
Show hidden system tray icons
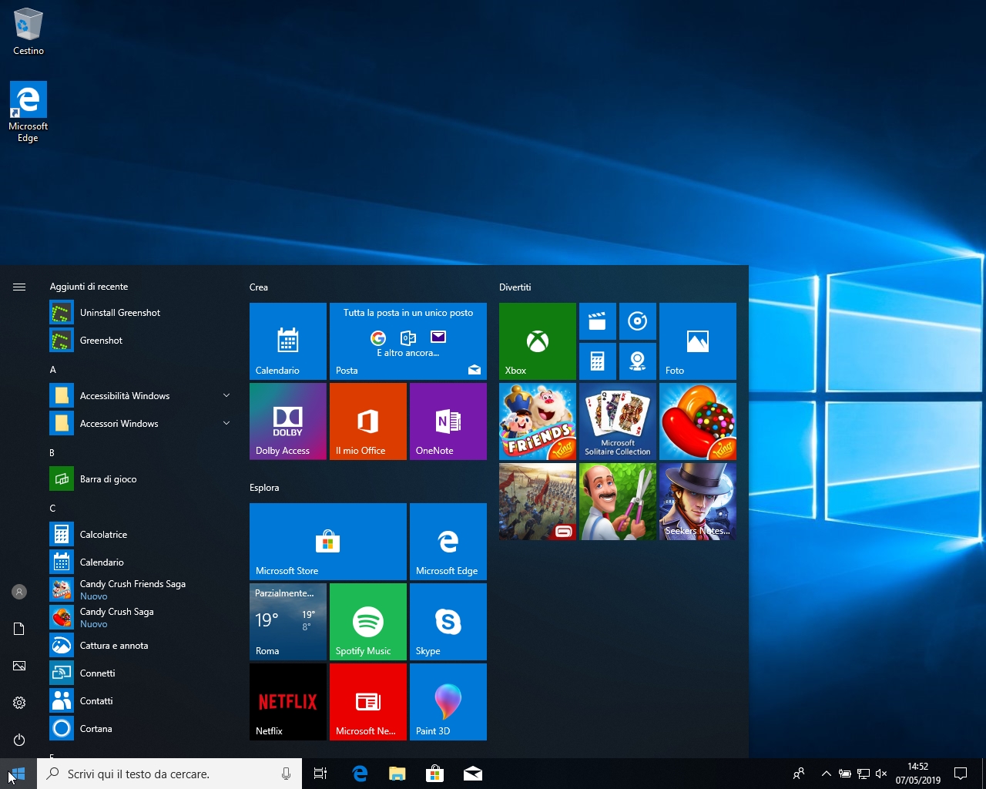coord(826,774)
